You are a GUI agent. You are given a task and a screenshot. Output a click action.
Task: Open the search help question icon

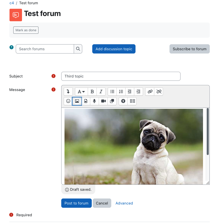(11, 47)
